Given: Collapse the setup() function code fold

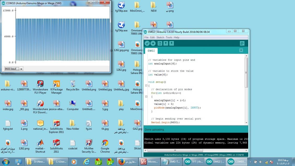Looking at the screenshot, I should point(146,85).
